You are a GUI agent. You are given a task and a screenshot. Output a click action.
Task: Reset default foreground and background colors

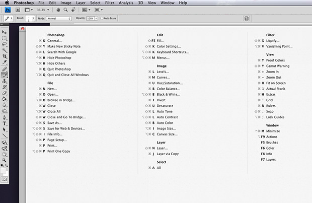click(x=2, y=165)
